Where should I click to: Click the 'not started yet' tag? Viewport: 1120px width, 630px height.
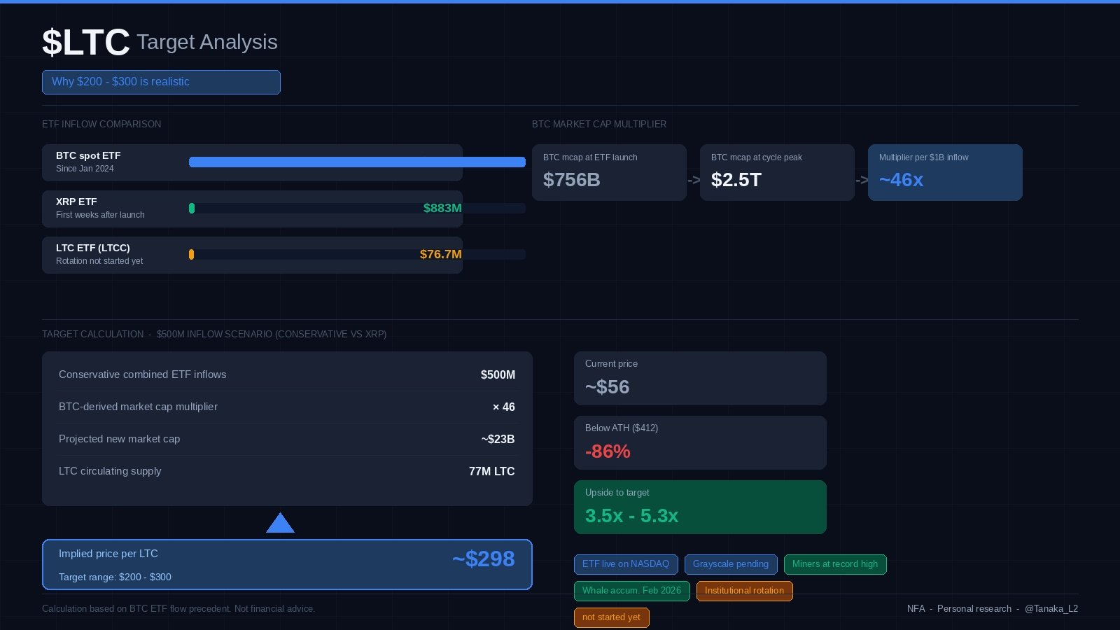tap(611, 617)
